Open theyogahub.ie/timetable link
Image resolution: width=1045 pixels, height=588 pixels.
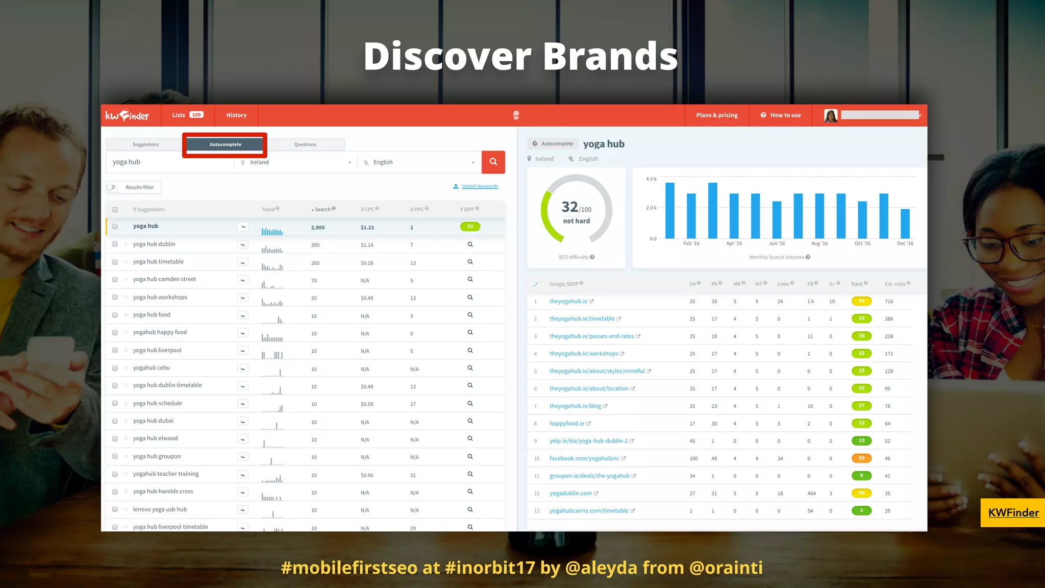pos(582,319)
